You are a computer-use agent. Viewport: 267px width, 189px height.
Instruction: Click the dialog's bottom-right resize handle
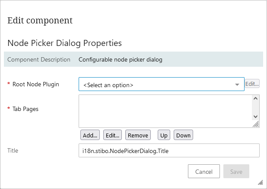point(261,182)
